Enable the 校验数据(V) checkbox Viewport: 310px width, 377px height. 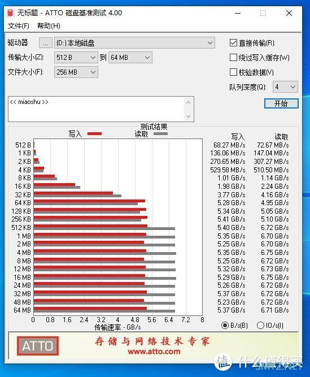233,72
